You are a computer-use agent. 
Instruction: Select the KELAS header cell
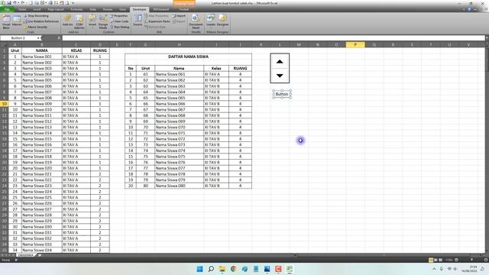coord(76,50)
